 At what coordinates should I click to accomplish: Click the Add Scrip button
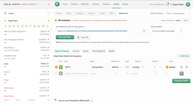pyautogui.click(x=184, y=56)
